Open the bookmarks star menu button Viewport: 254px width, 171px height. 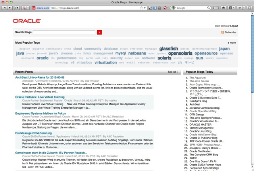tap(231, 8)
